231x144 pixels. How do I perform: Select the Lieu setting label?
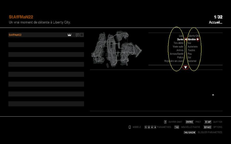point(181,36)
